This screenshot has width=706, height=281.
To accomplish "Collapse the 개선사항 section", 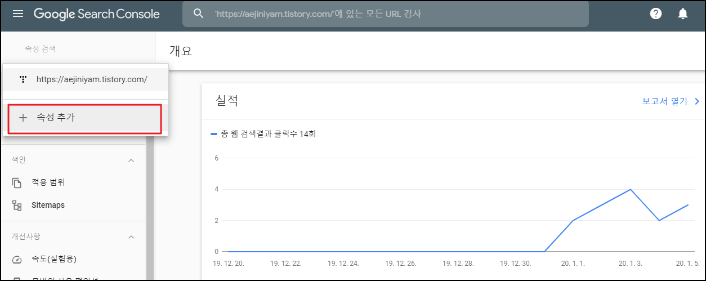I will click(131, 237).
